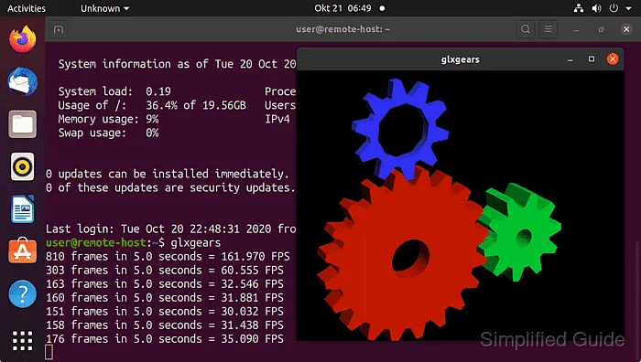
Task: Click the volume speaker icon
Action: point(596,8)
